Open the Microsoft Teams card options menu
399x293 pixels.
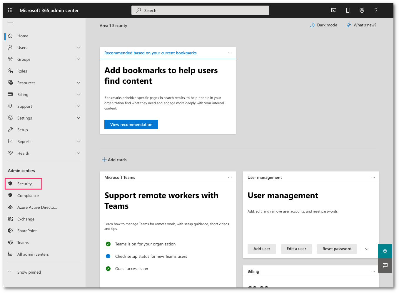pyautogui.click(x=230, y=177)
